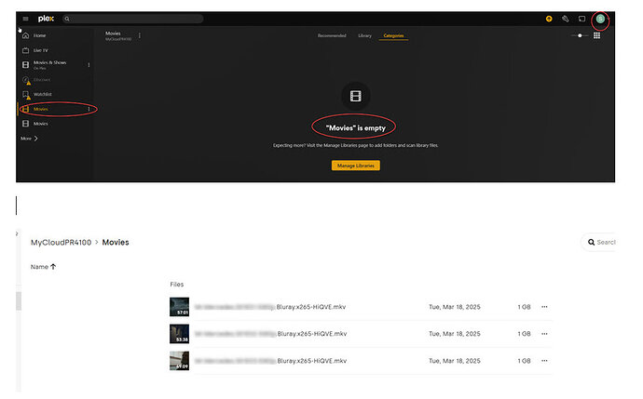Screen dimensions: 643x399
Task: Open the green user avatar menu
Action: click(x=600, y=19)
